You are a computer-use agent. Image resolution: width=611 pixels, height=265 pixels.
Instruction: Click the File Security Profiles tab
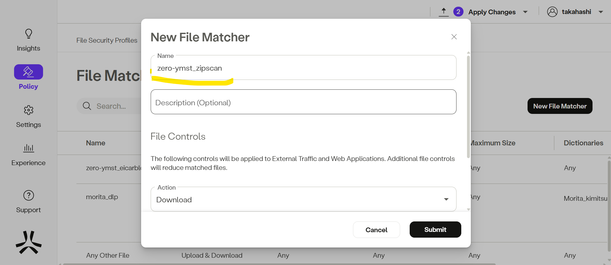pyautogui.click(x=107, y=40)
